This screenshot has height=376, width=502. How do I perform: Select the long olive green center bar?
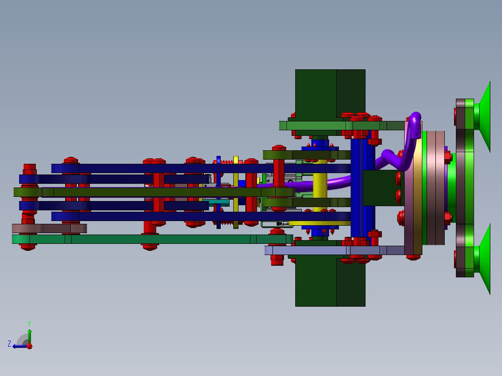154,192
